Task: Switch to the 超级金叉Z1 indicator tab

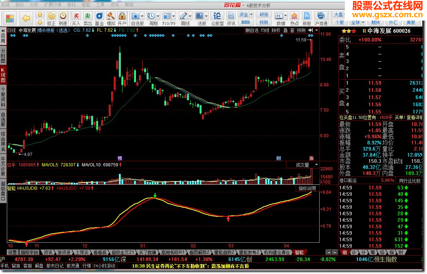Action: coord(123,252)
